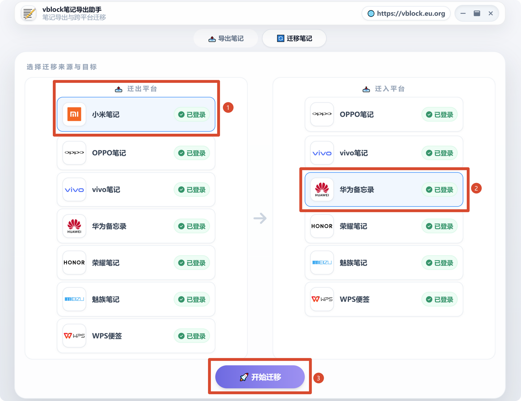
Task: Select 魅族笔记 as 迁入平台 target
Action: click(x=384, y=263)
